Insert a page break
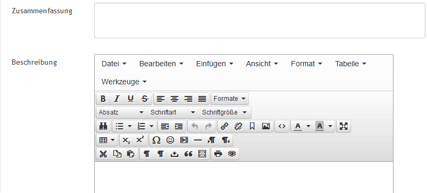The image size is (427, 193). (202, 154)
